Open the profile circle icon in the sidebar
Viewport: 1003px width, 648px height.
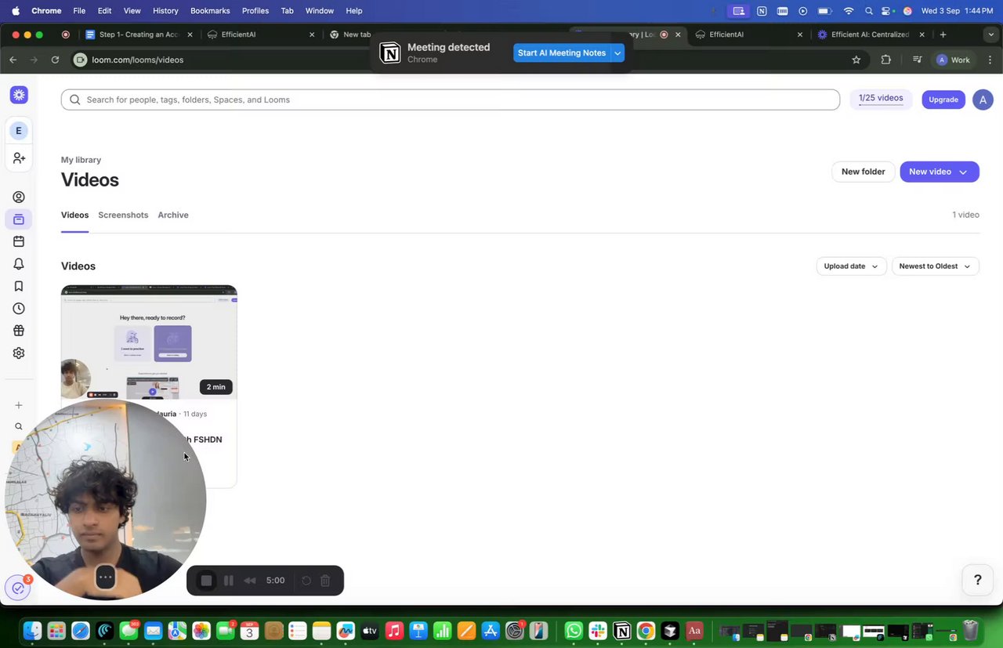(19, 197)
